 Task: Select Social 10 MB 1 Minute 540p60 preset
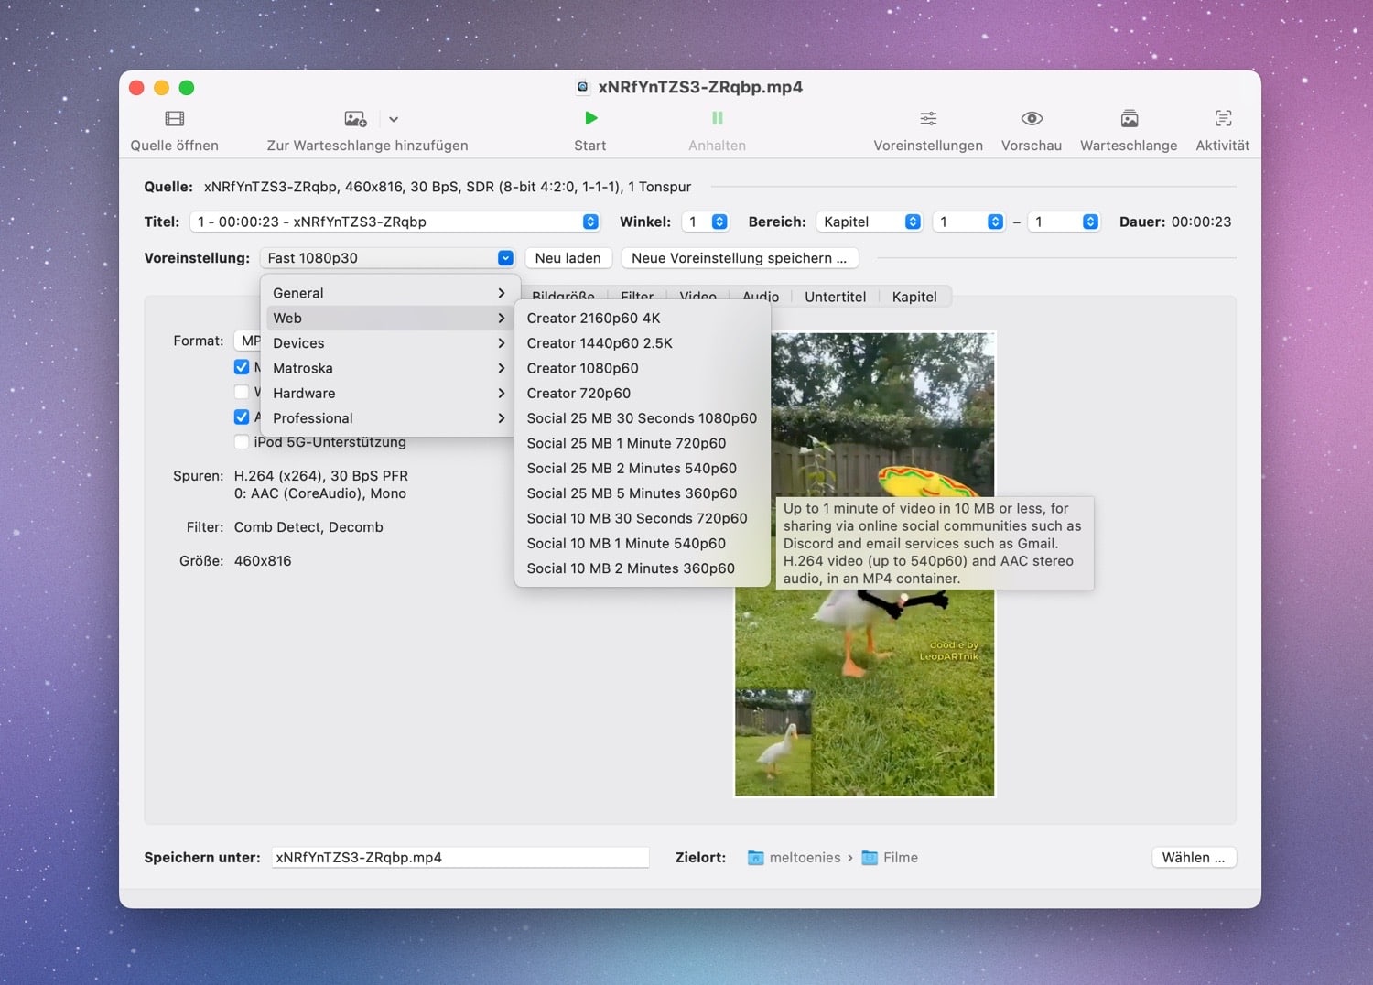(x=626, y=543)
